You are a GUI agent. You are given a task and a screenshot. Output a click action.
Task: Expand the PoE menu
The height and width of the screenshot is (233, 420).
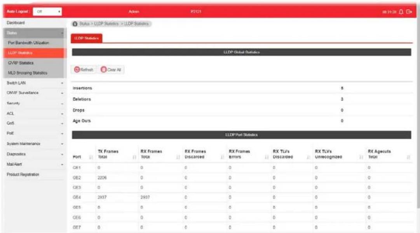click(x=35, y=133)
